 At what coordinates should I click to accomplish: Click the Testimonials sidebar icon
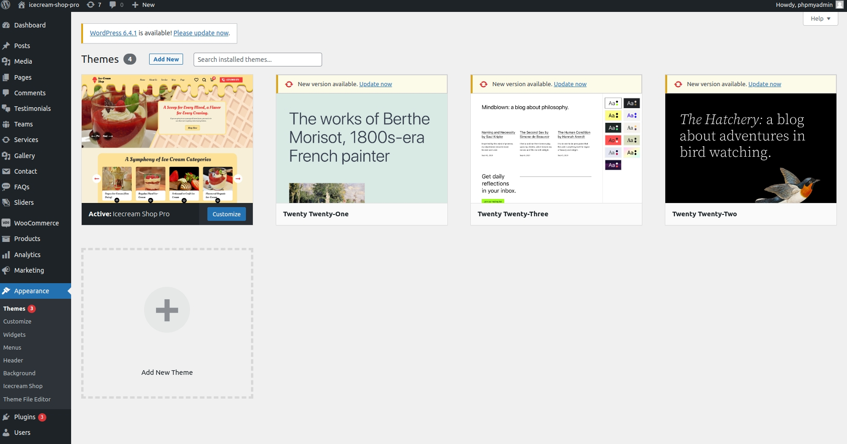tap(6, 109)
